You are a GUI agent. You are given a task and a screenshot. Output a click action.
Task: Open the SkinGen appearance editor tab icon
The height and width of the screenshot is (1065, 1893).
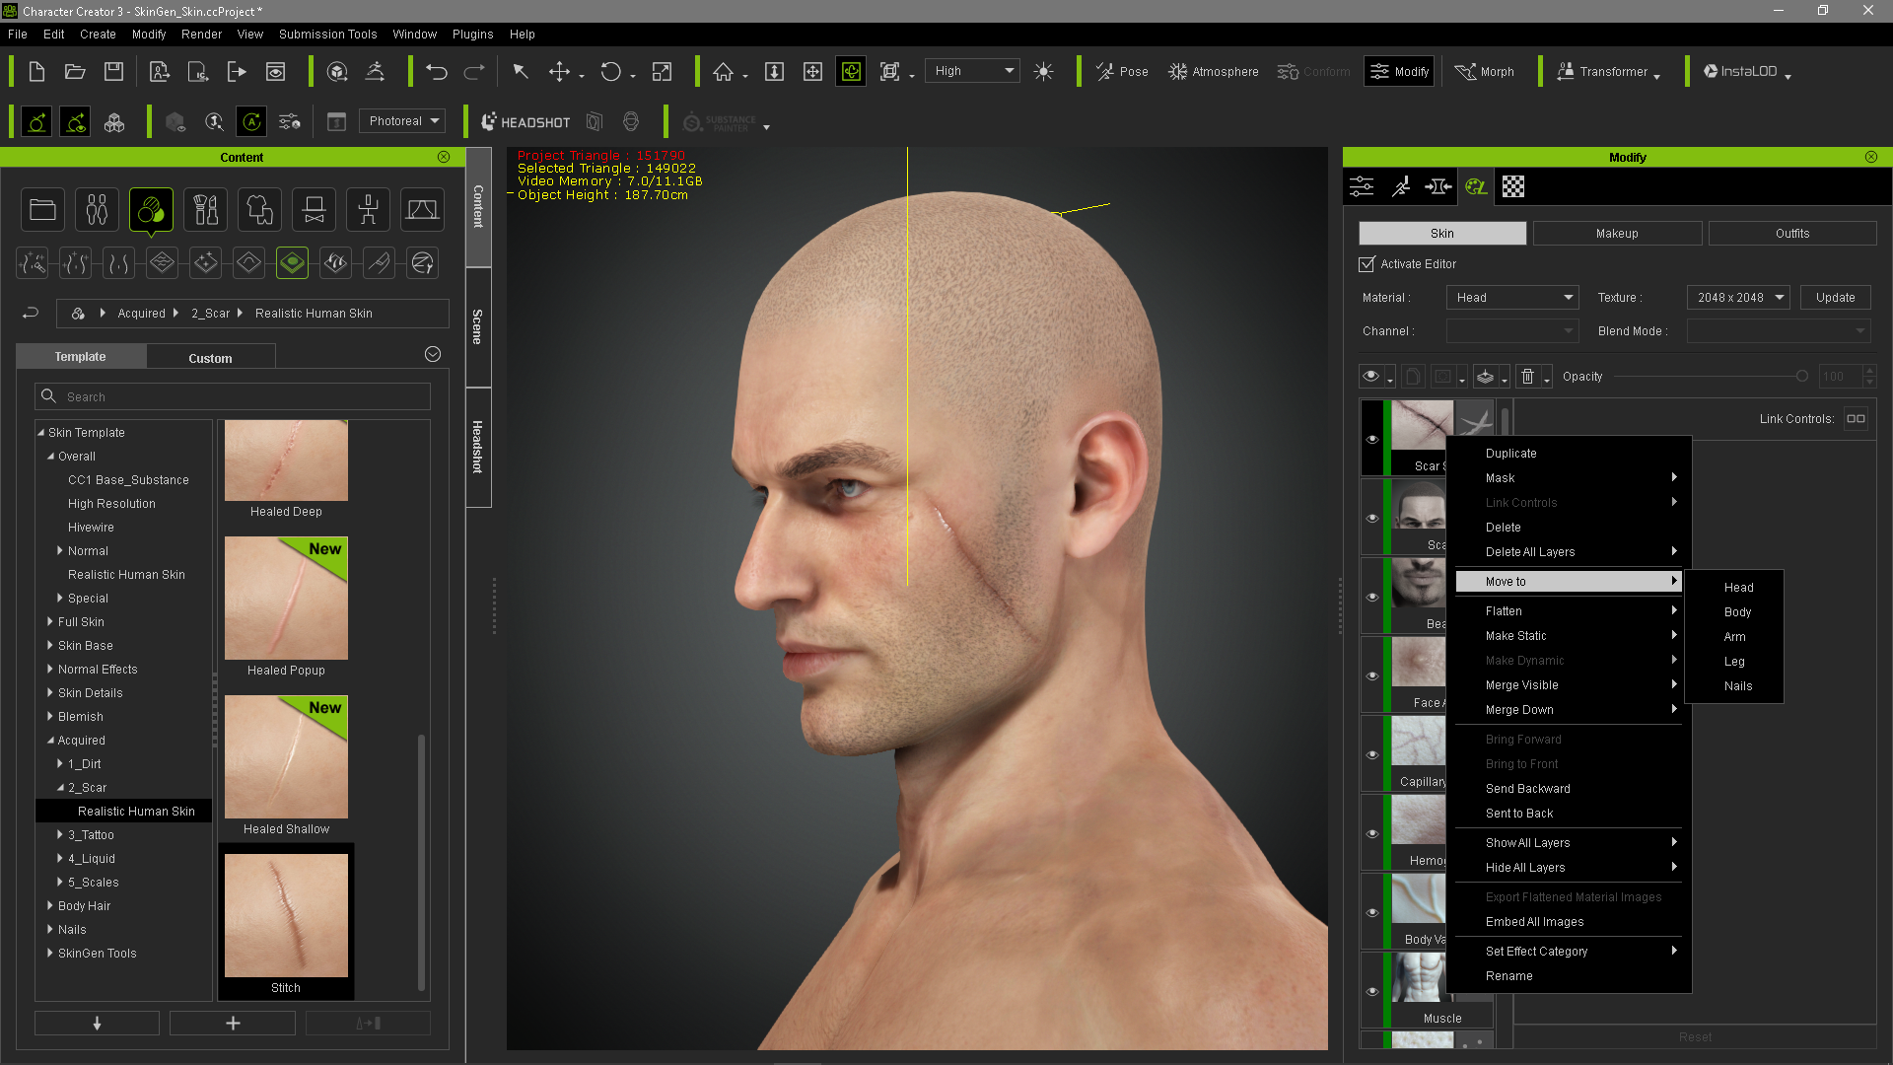tap(1475, 186)
